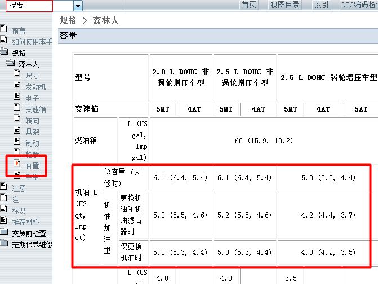This screenshot has height=284, width=378.
Task: Click the document icon beside 制动
Action: coord(17,141)
